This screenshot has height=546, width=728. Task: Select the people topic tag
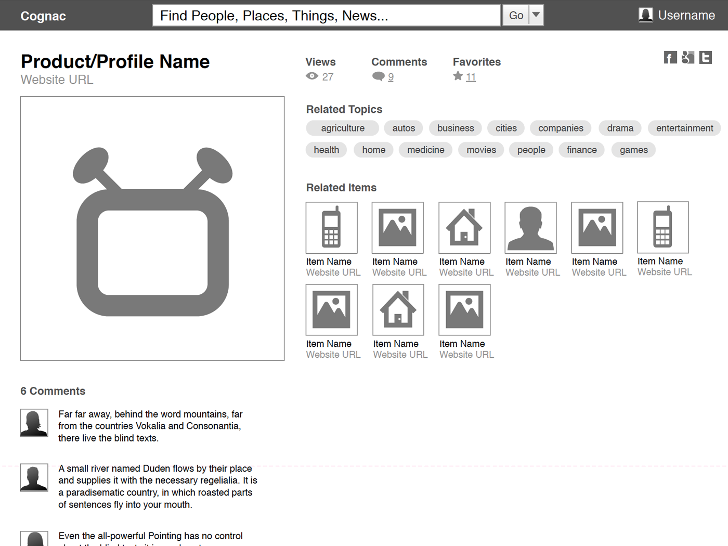coord(531,150)
